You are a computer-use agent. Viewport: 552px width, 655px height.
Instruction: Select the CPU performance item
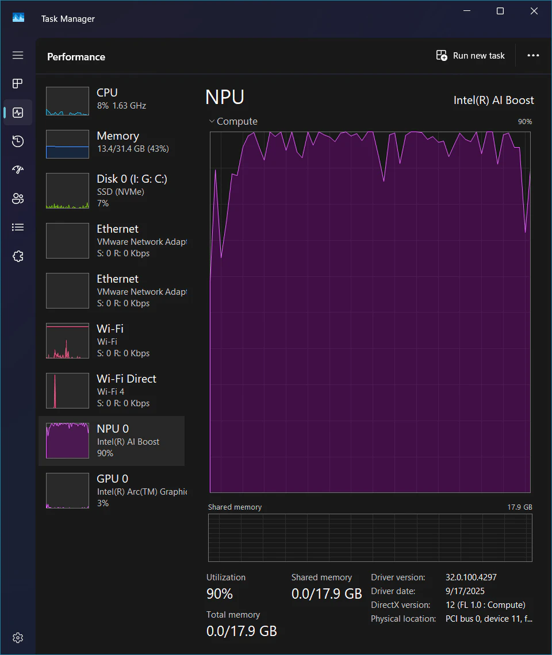[x=112, y=101]
